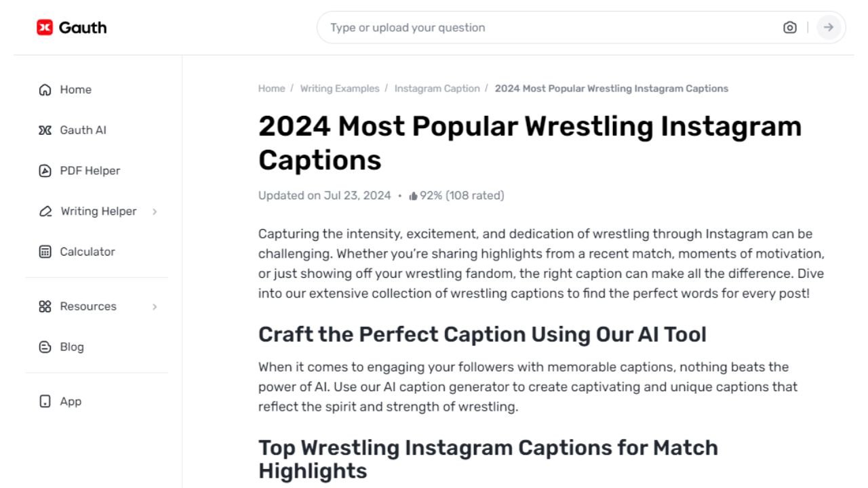The image size is (868, 488).
Task: Click the arrow submit icon
Action: pyautogui.click(x=829, y=27)
